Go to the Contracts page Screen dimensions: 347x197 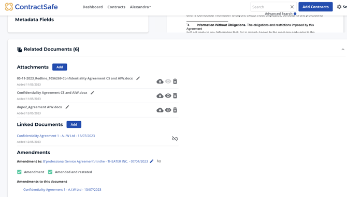(116, 7)
